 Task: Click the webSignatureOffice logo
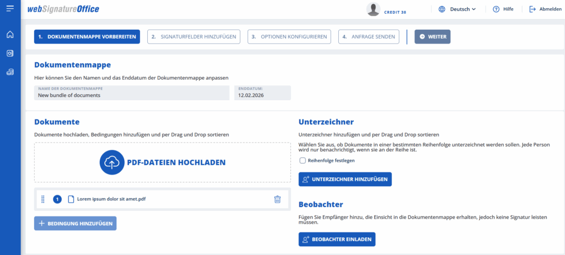pyautogui.click(x=63, y=9)
